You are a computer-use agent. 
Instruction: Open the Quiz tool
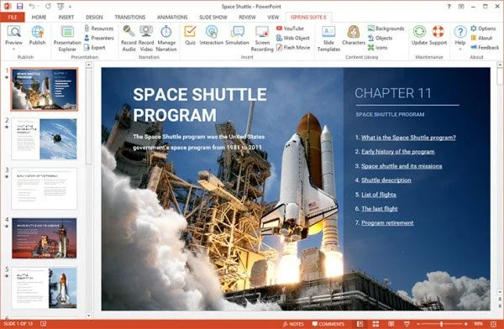tap(190, 35)
